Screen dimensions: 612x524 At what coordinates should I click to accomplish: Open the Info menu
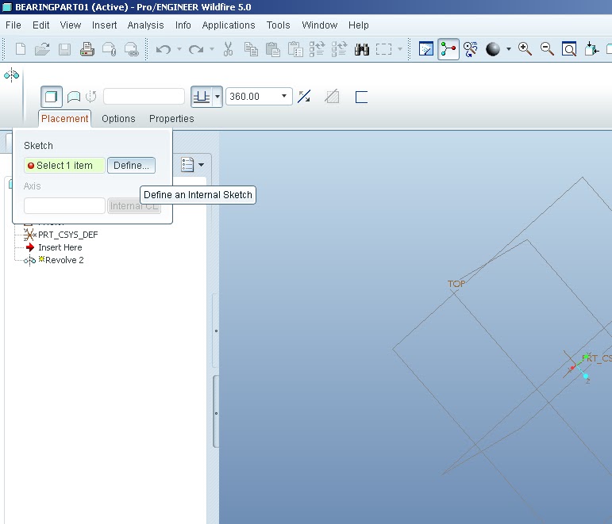(x=183, y=25)
